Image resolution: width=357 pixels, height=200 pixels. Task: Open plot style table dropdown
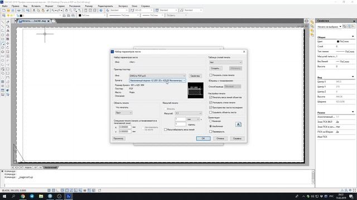[x=225, y=62]
